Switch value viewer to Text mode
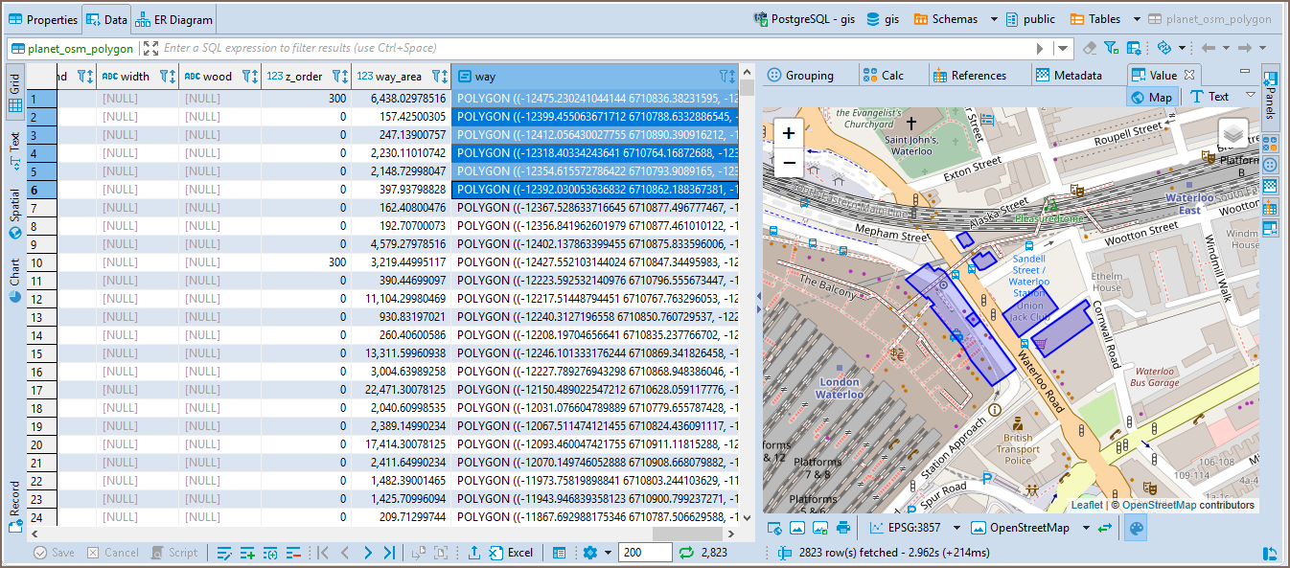The height and width of the screenshot is (568, 1290). [1209, 97]
